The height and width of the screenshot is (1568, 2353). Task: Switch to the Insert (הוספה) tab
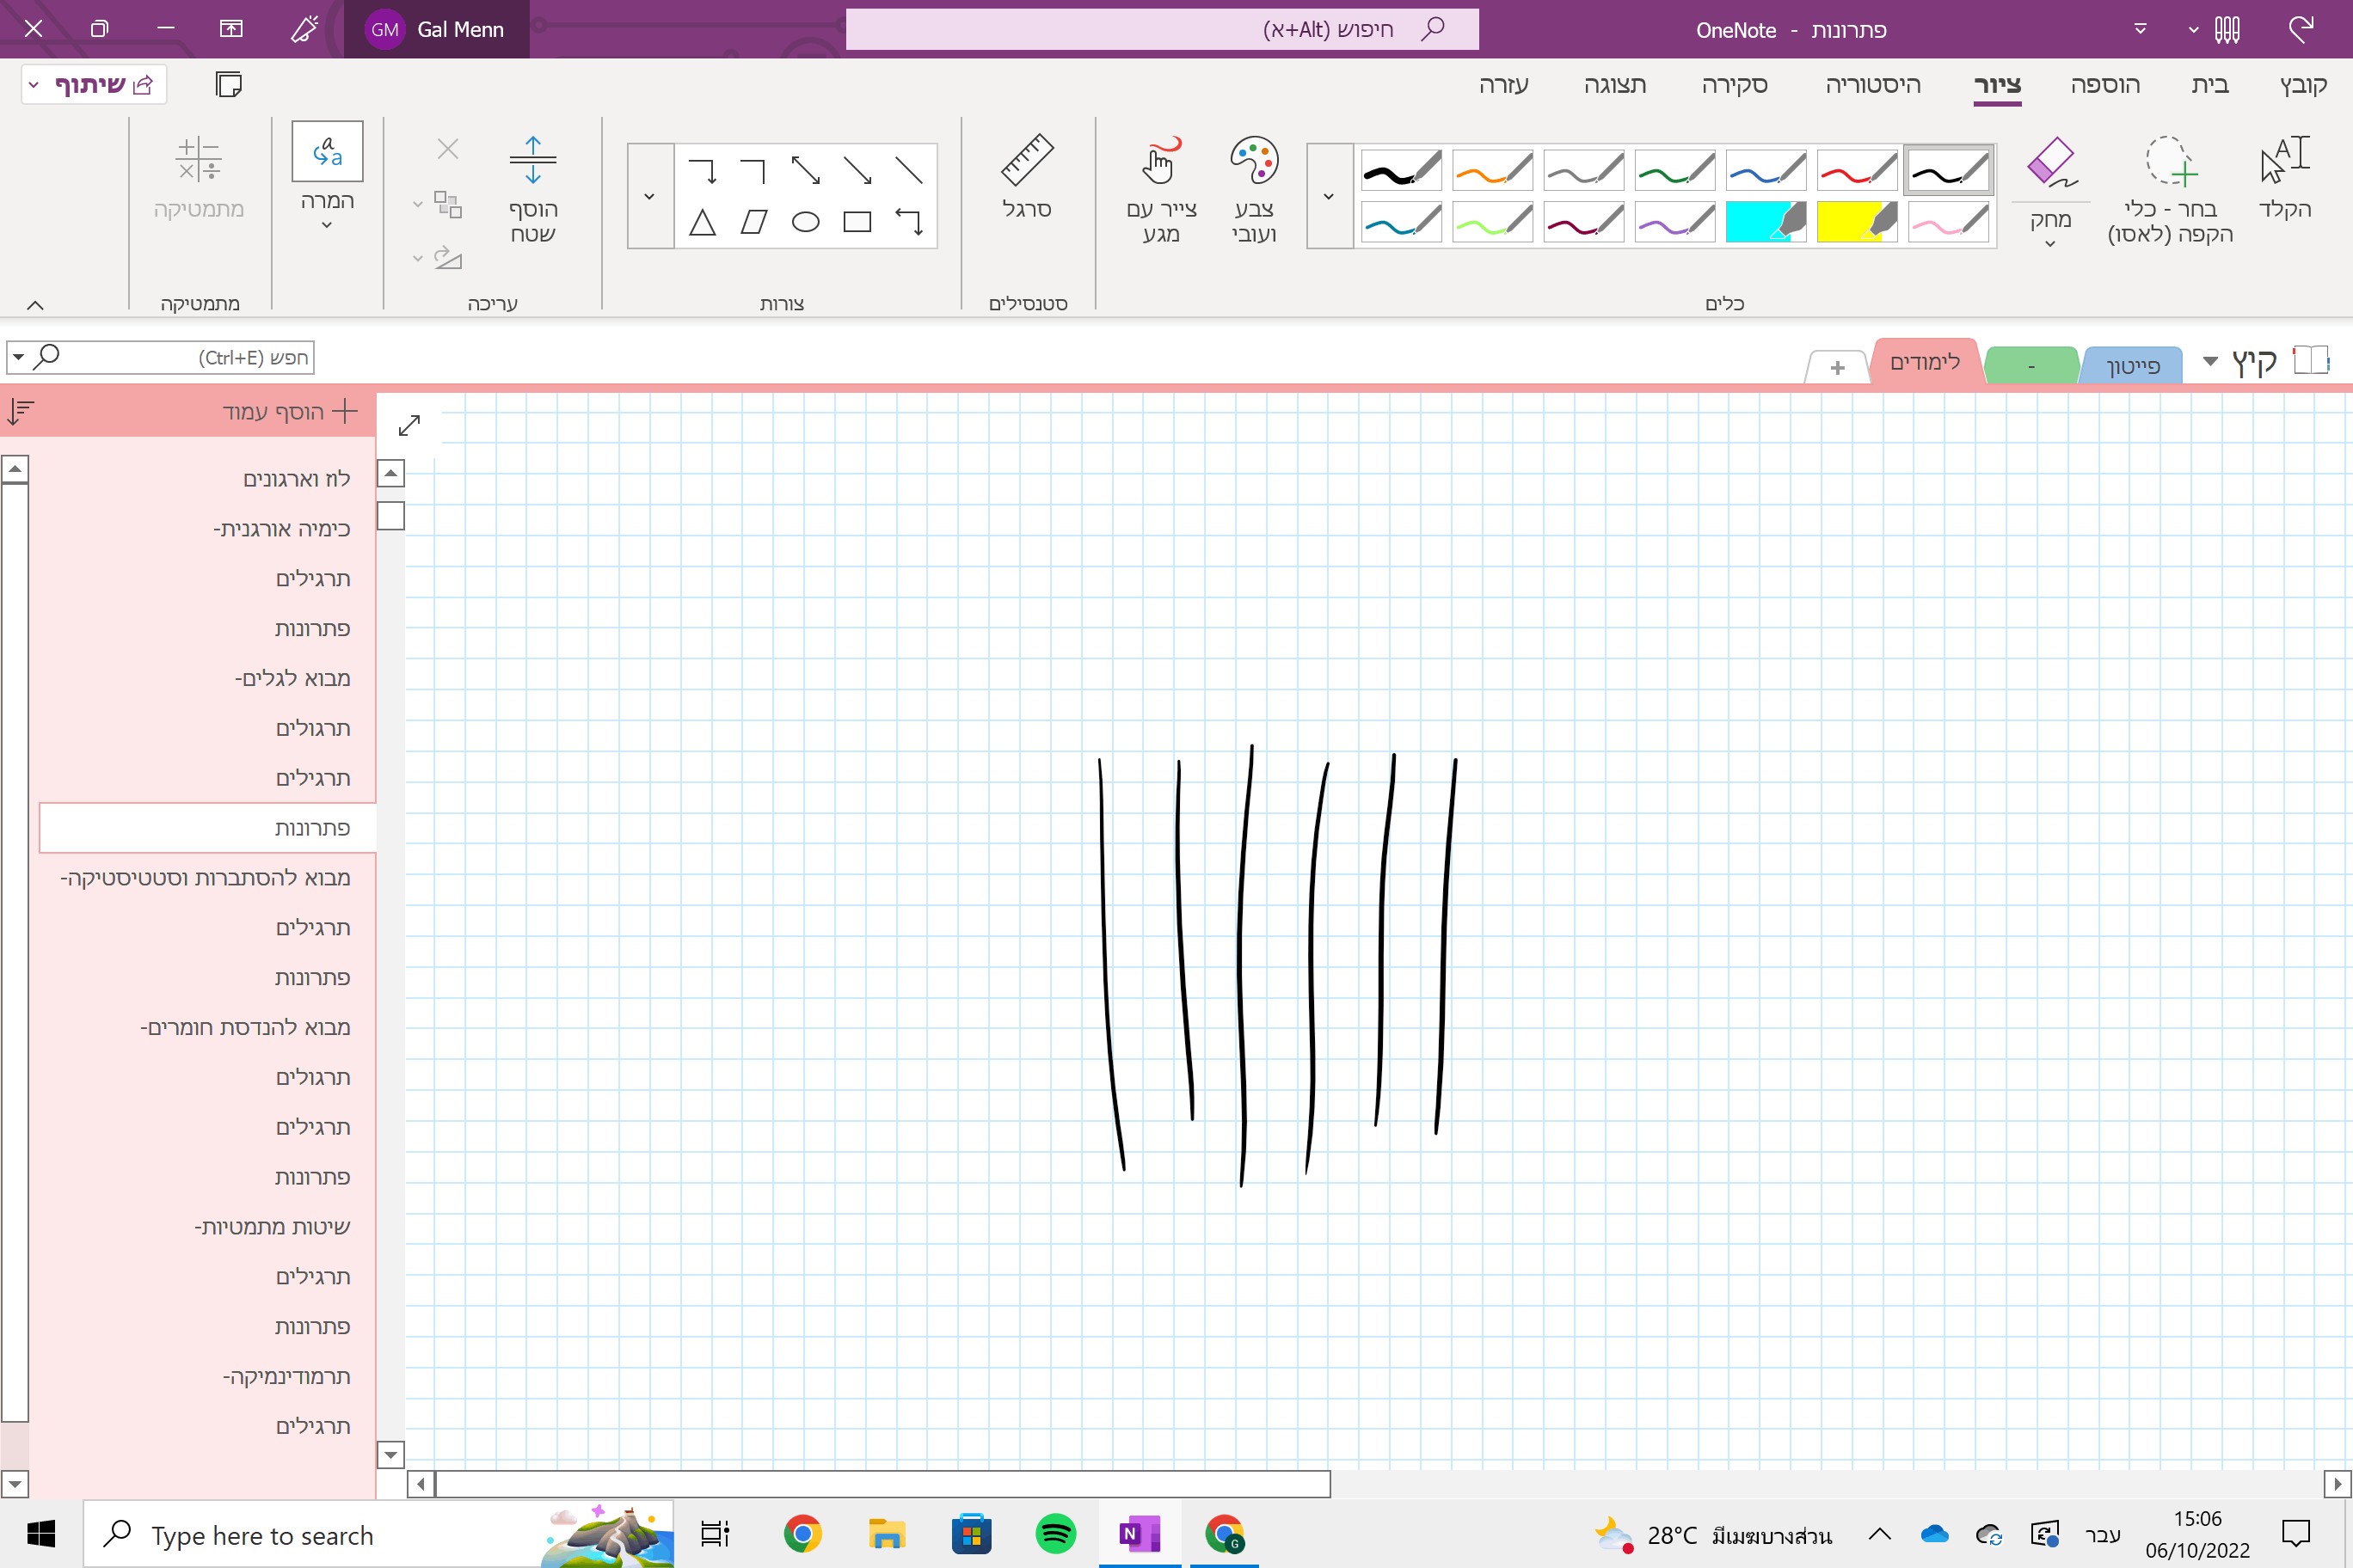pyautogui.click(x=2105, y=85)
